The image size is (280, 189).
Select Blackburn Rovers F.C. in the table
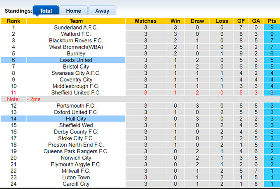(76, 41)
